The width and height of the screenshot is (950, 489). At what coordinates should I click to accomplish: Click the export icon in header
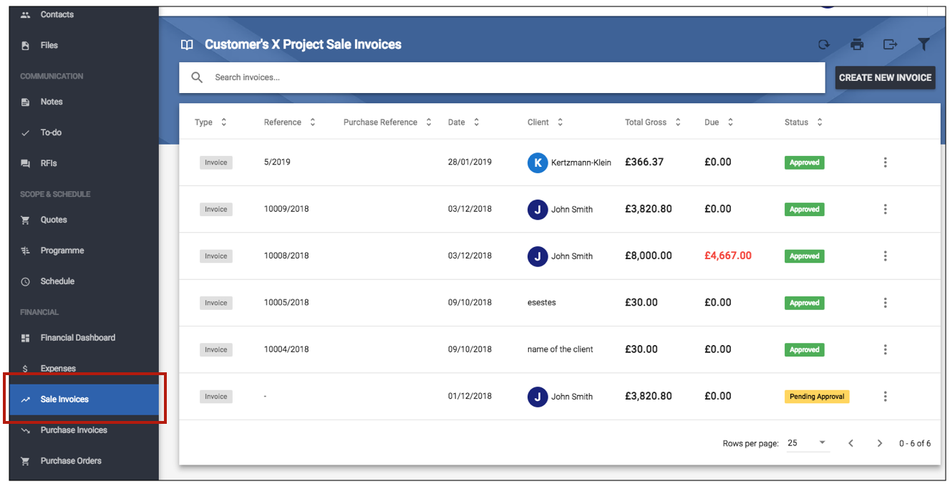tap(890, 44)
